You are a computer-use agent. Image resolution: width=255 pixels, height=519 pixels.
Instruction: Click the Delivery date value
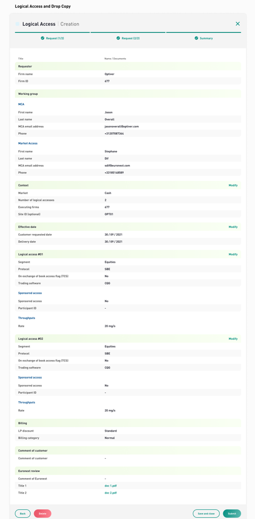point(113,242)
